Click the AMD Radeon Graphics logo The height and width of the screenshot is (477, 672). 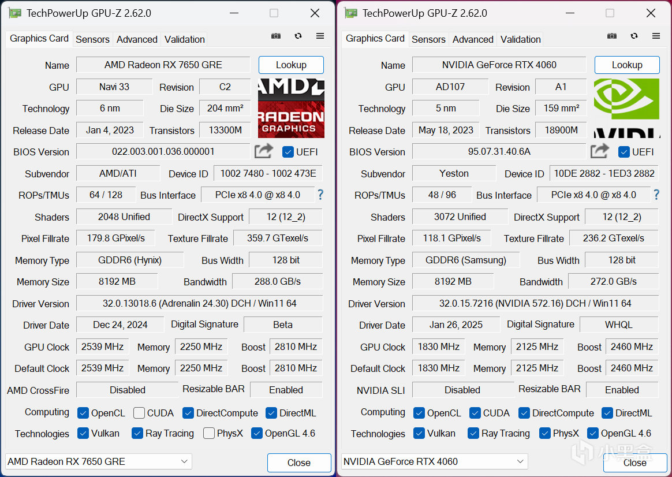tap(291, 108)
